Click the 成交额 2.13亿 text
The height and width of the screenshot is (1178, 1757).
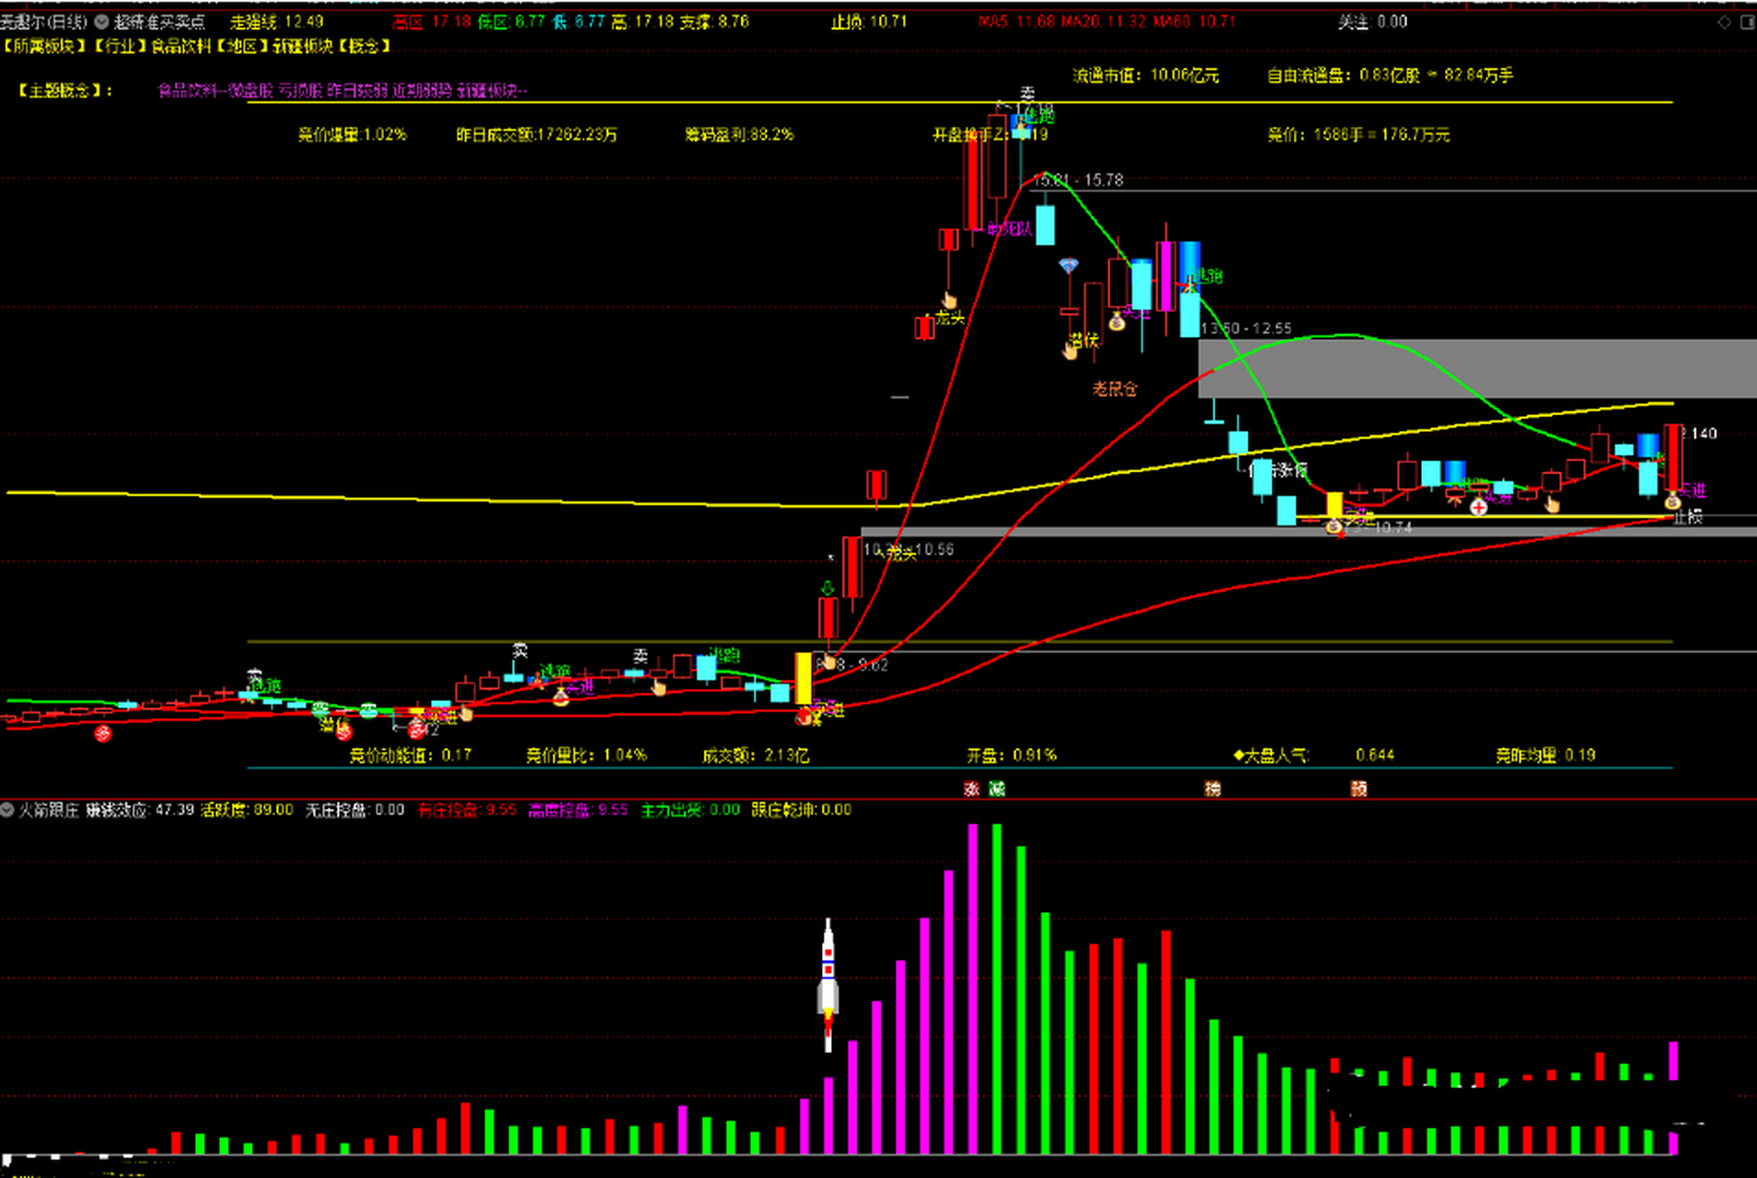coord(756,756)
